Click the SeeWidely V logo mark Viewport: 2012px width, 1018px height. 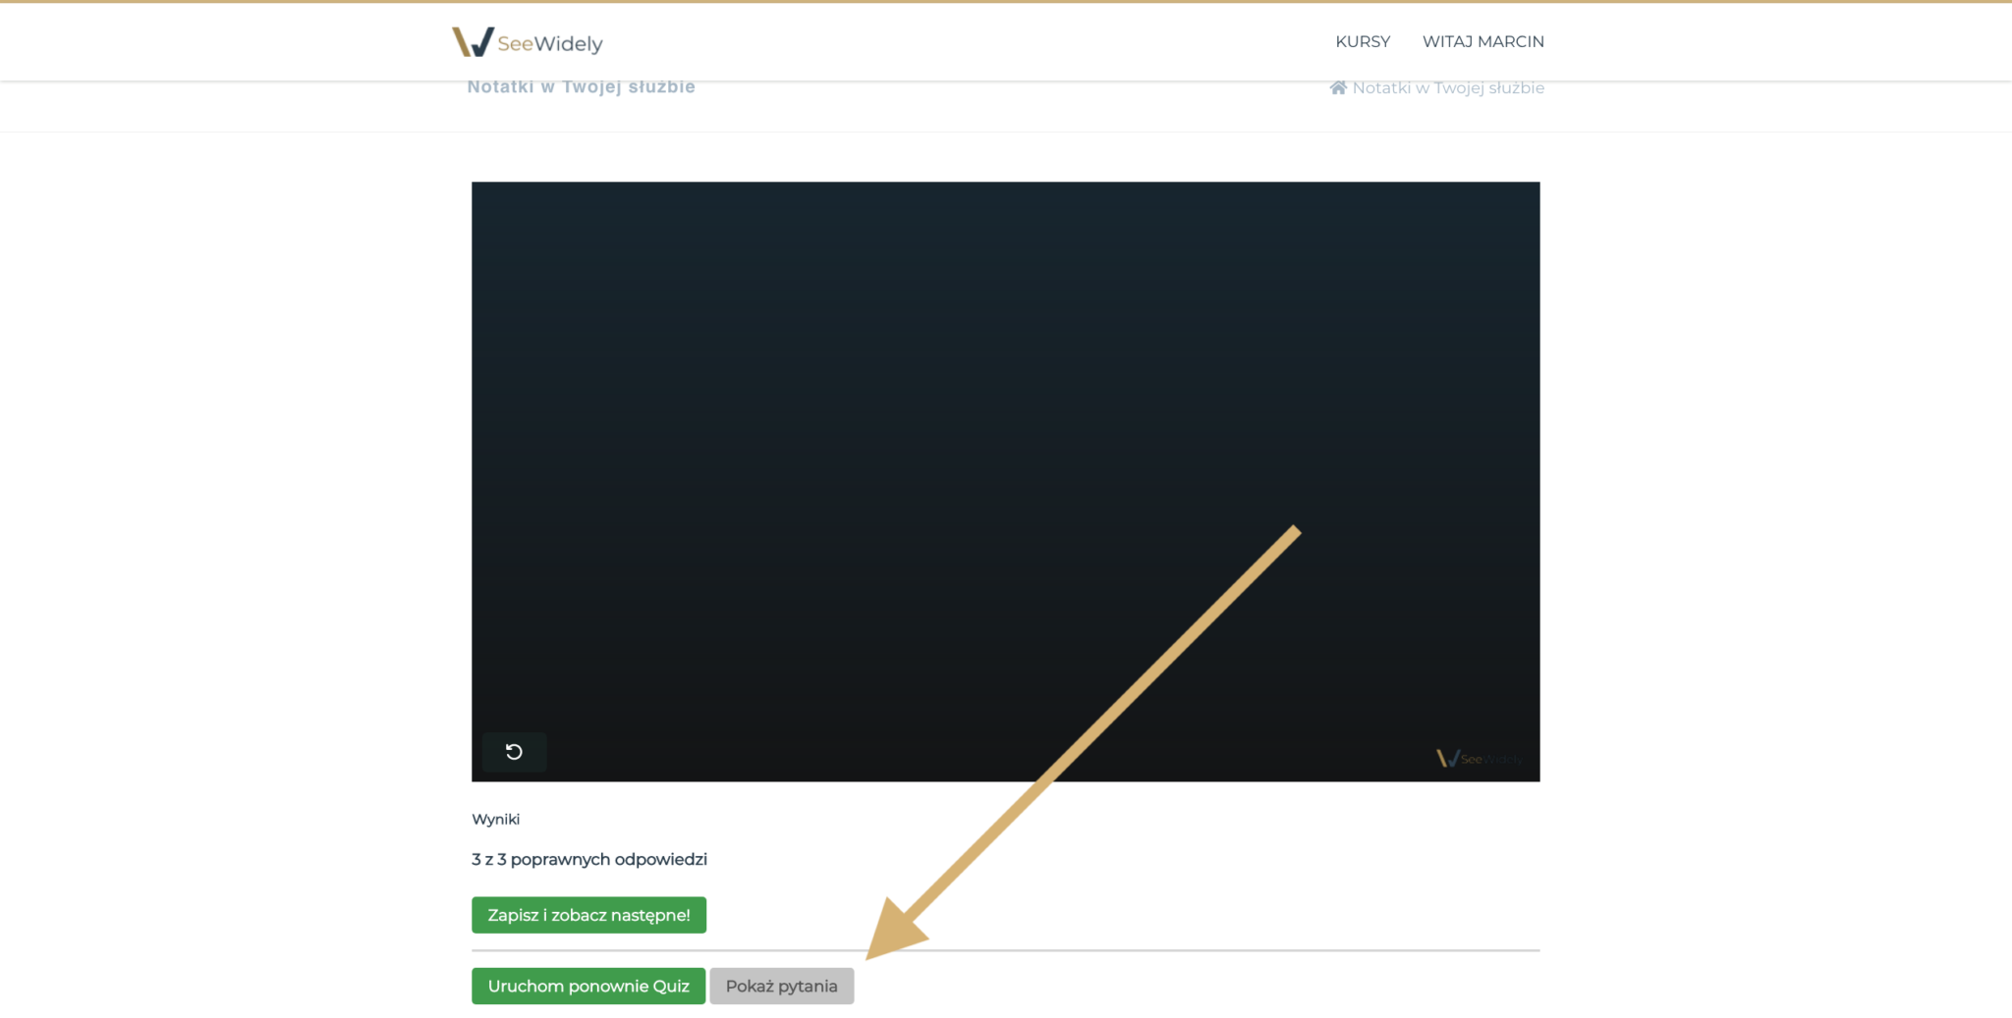tap(472, 41)
